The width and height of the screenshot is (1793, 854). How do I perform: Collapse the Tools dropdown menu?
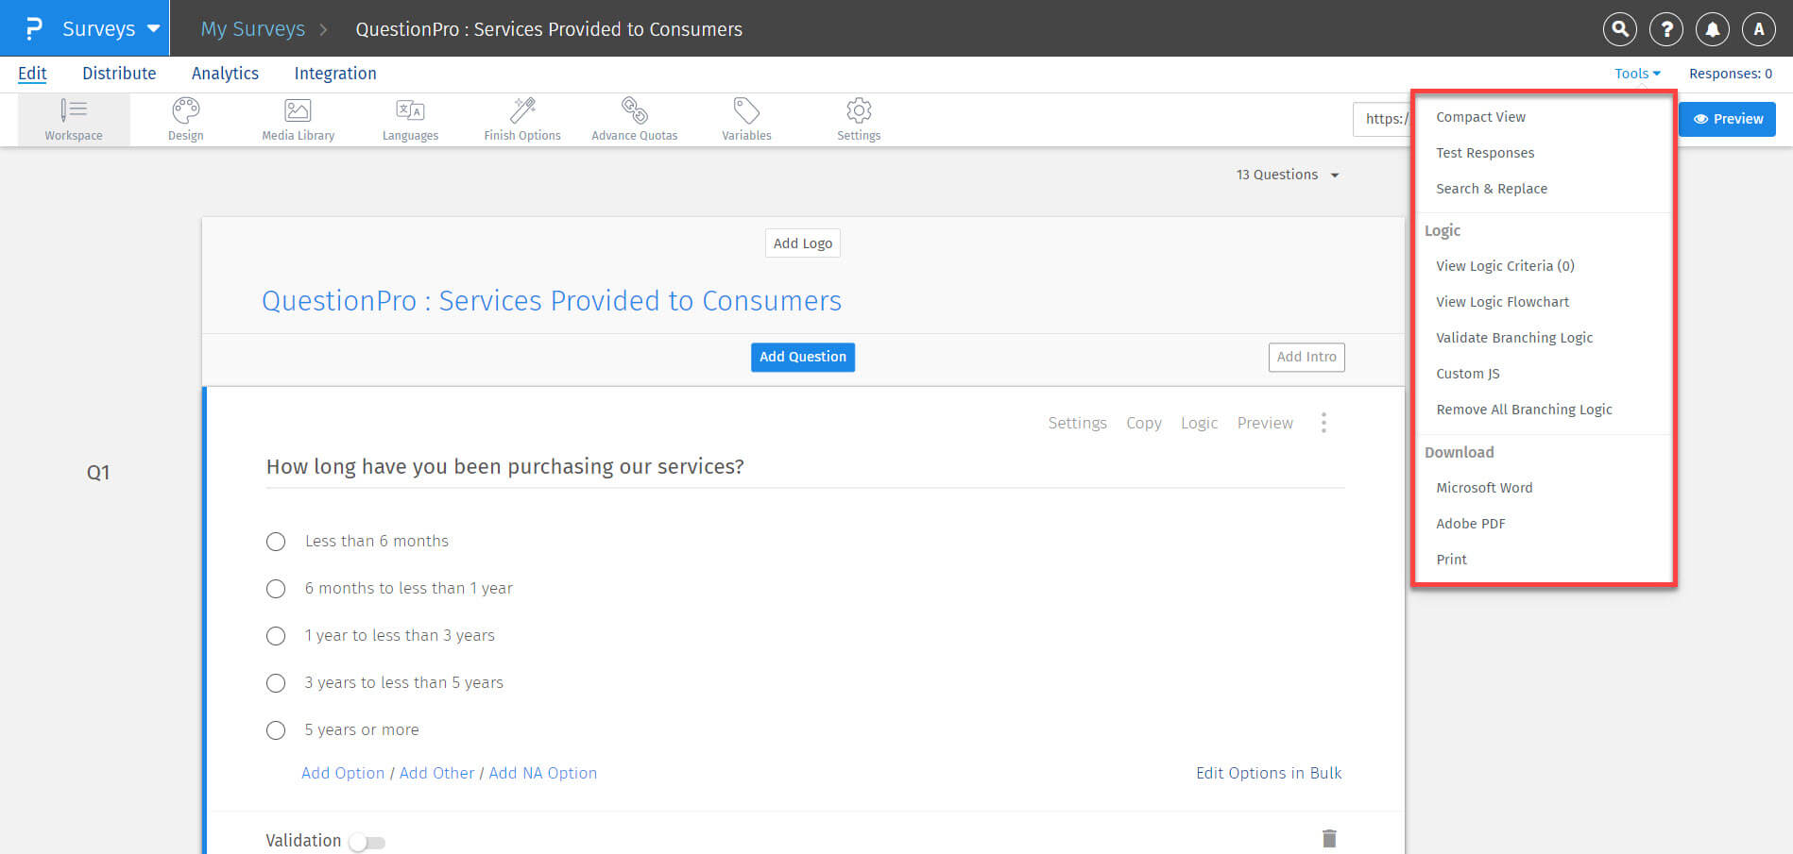pos(1636,74)
